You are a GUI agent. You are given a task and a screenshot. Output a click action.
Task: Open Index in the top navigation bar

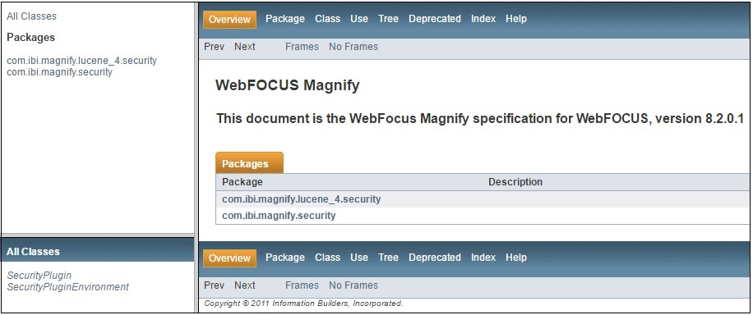coord(483,19)
